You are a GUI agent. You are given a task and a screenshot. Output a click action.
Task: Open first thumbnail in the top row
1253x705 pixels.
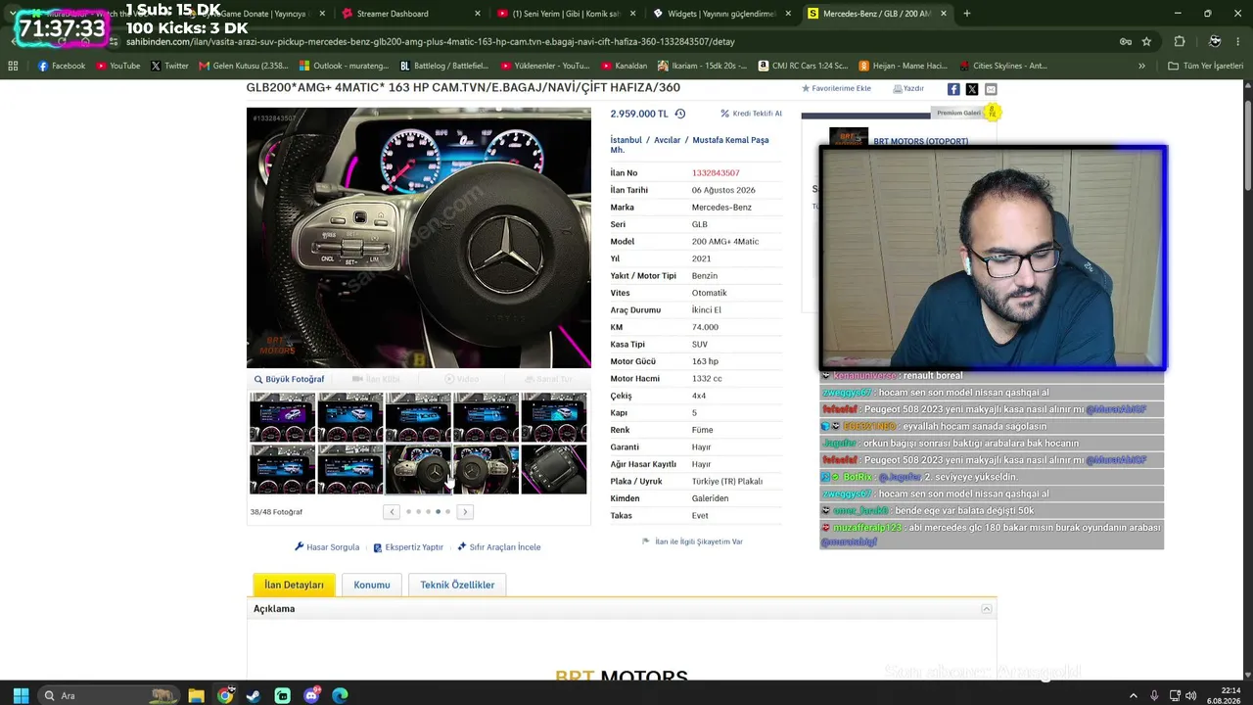pyautogui.click(x=282, y=417)
